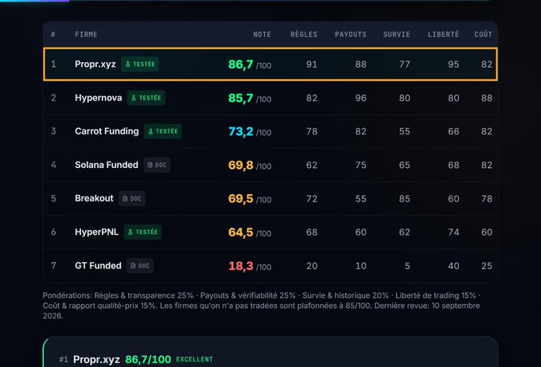
Task: Click Breakout's Survie value 85
Action: tap(404, 199)
